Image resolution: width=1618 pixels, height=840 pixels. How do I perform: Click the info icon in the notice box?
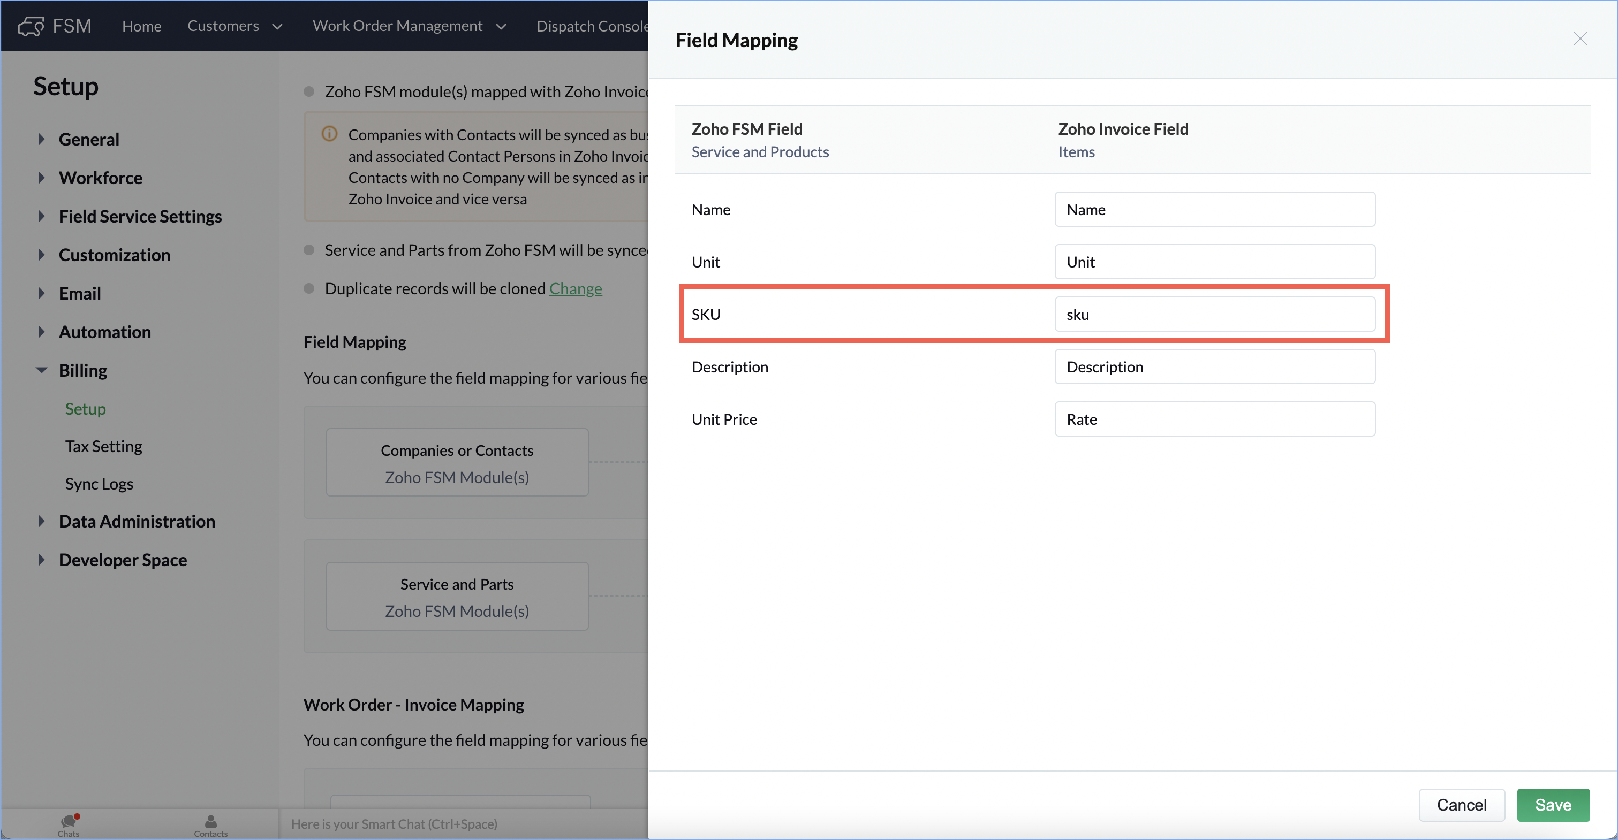click(x=329, y=134)
